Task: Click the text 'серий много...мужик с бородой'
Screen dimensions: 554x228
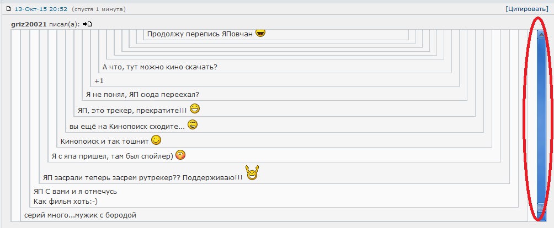Action: (80, 215)
